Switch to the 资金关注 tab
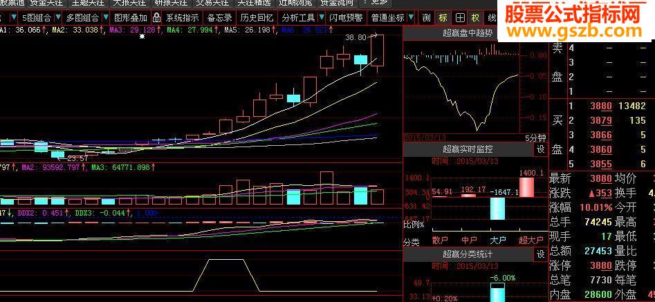 coord(46,3)
